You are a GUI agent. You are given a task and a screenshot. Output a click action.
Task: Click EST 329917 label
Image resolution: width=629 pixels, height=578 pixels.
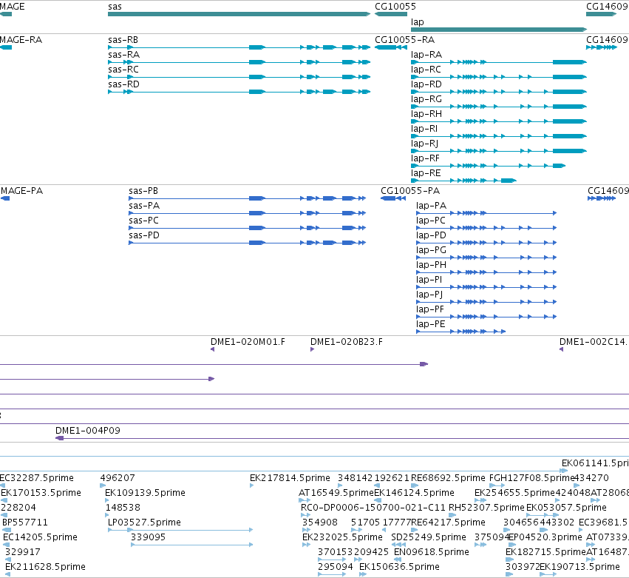click(x=23, y=552)
